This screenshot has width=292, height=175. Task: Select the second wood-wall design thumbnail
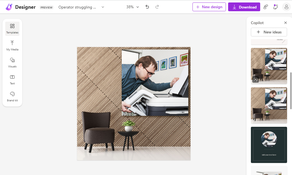(x=269, y=105)
